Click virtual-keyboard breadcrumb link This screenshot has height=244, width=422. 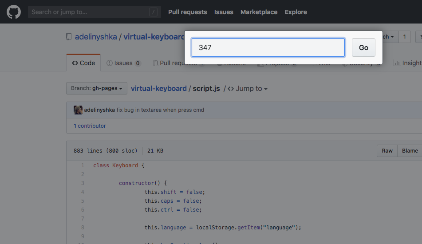click(159, 88)
